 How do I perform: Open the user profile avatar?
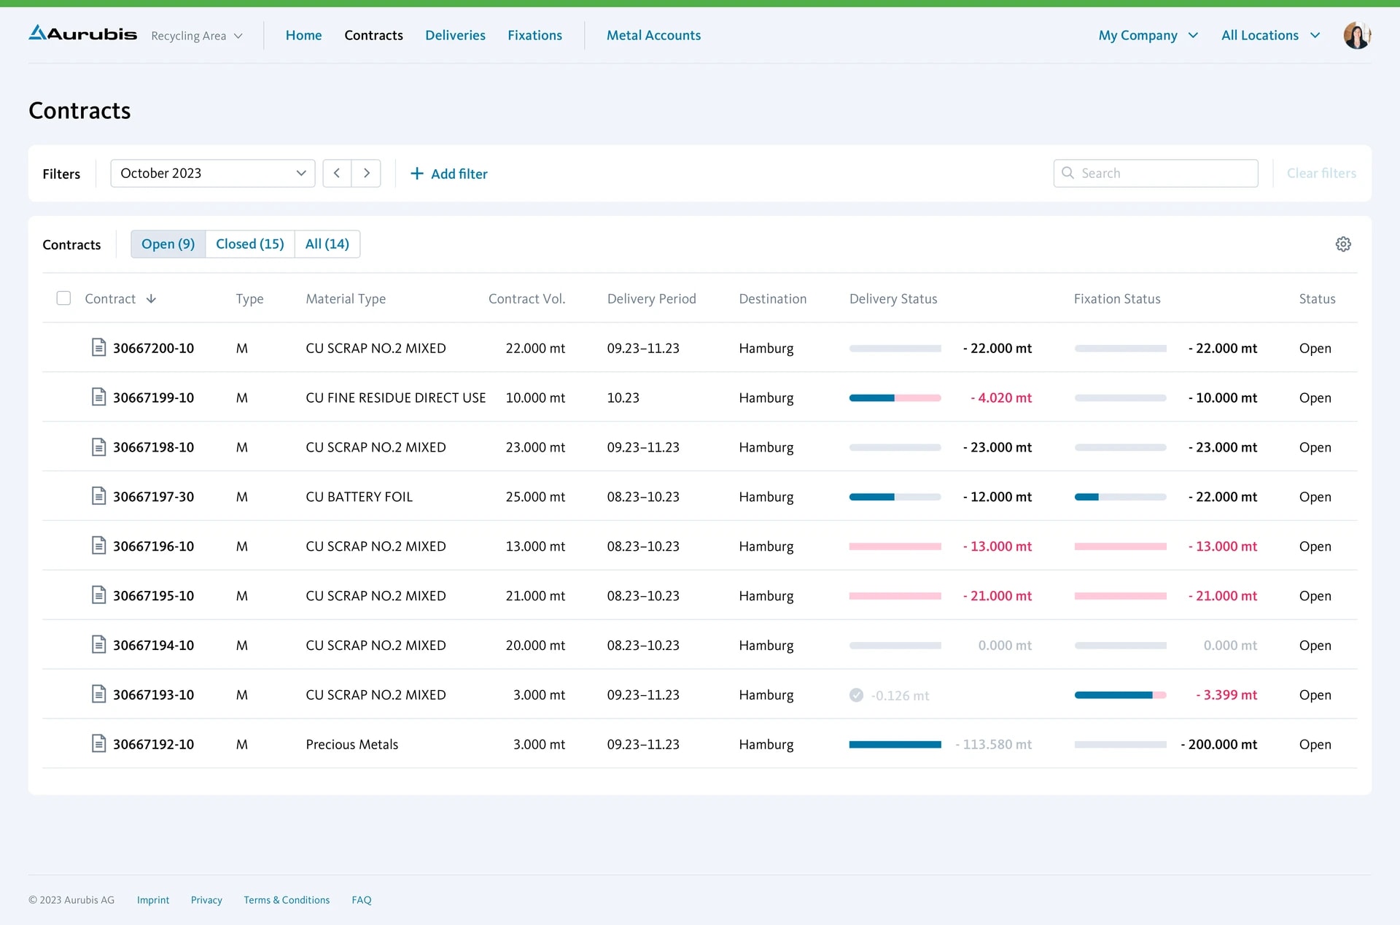point(1358,34)
